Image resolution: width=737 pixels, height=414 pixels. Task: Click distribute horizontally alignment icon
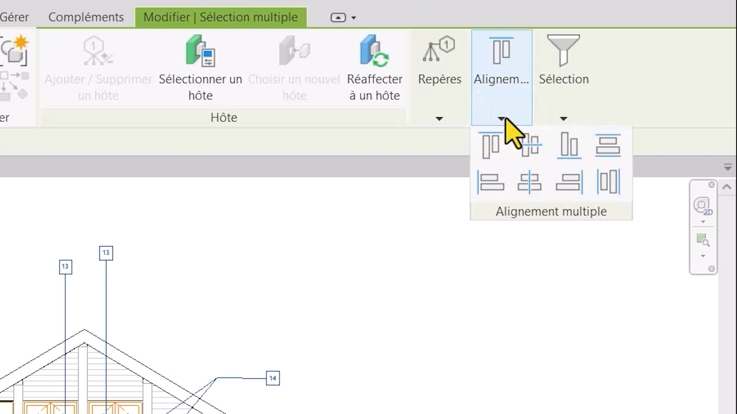(608, 182)
